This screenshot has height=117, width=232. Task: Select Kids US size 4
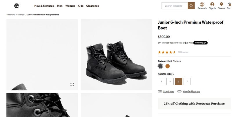point(161,81)
